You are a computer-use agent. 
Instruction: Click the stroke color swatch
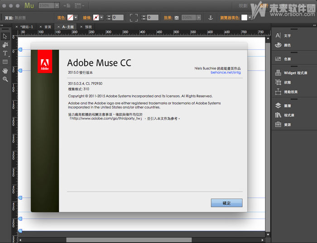pyautogui.click(x=96, y=18)
